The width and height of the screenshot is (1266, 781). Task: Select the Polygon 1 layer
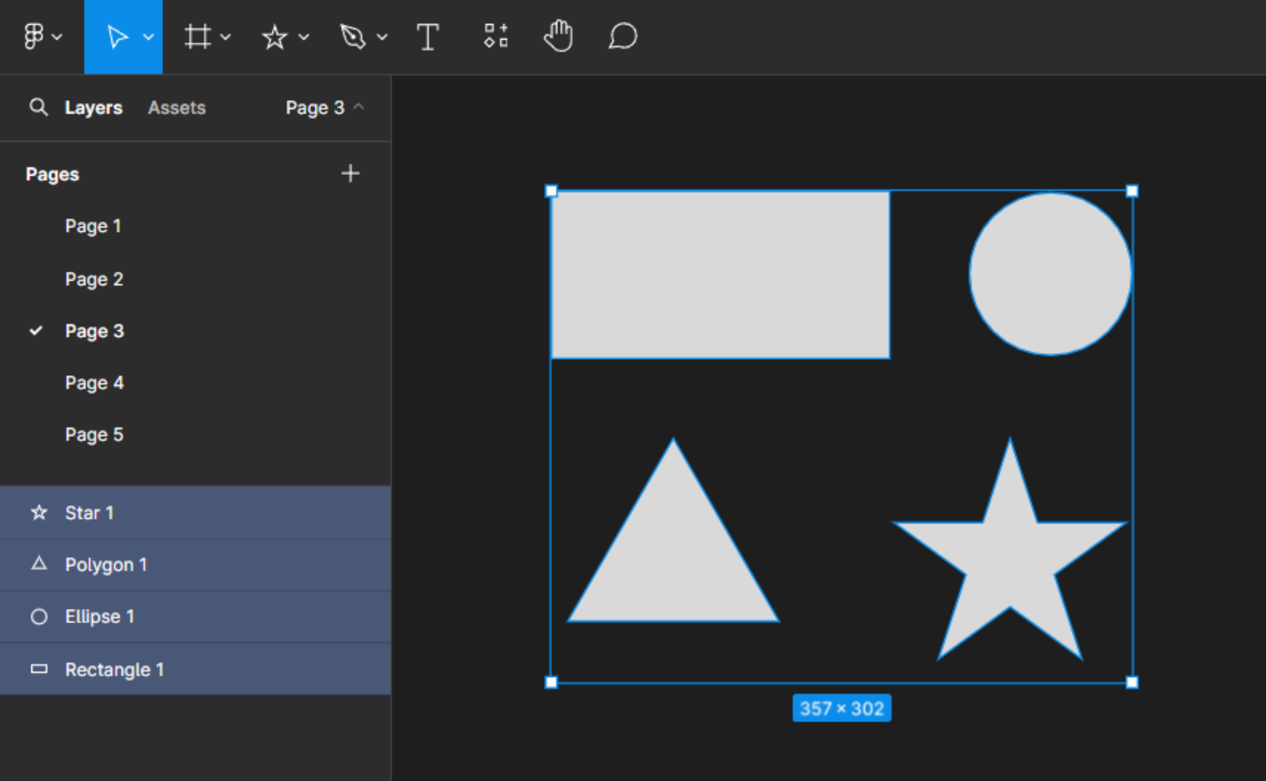click(x=195, y=565)
